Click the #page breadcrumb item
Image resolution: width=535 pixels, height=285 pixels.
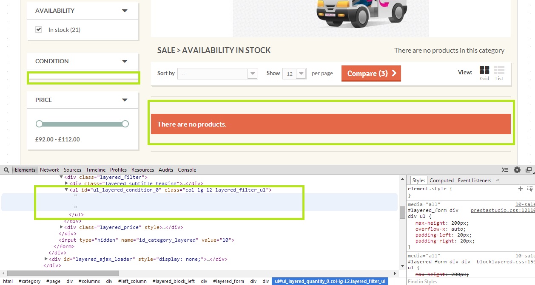(x=53, y=281)
